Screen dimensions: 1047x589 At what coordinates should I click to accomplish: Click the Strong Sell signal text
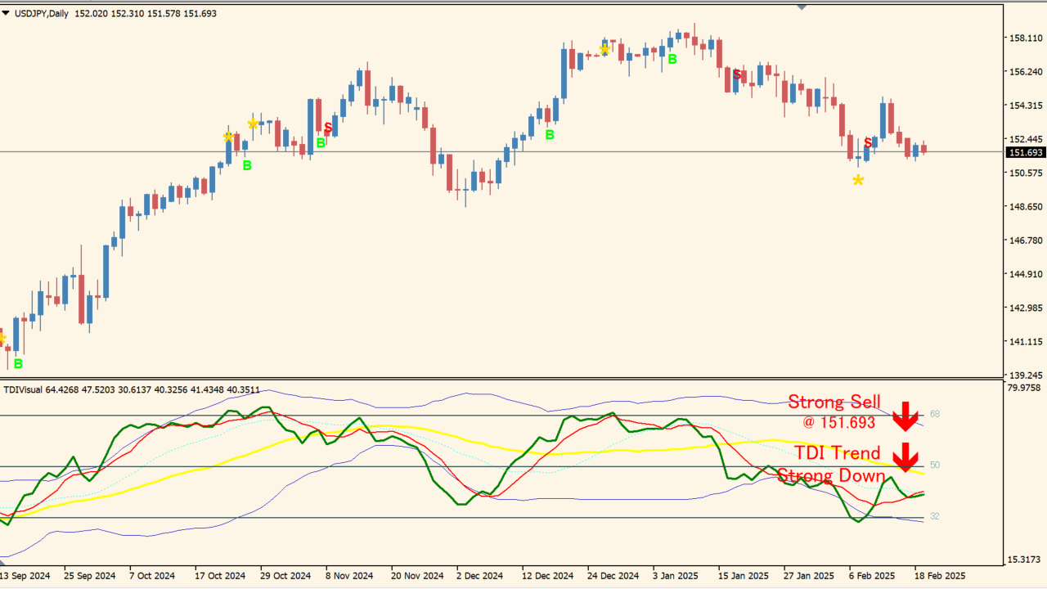click(x=834, y=402)
